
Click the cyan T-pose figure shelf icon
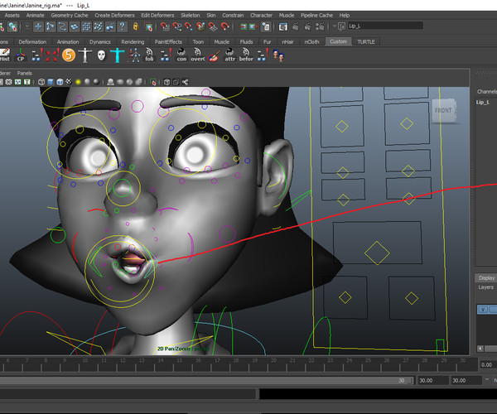tap(118, 55)
